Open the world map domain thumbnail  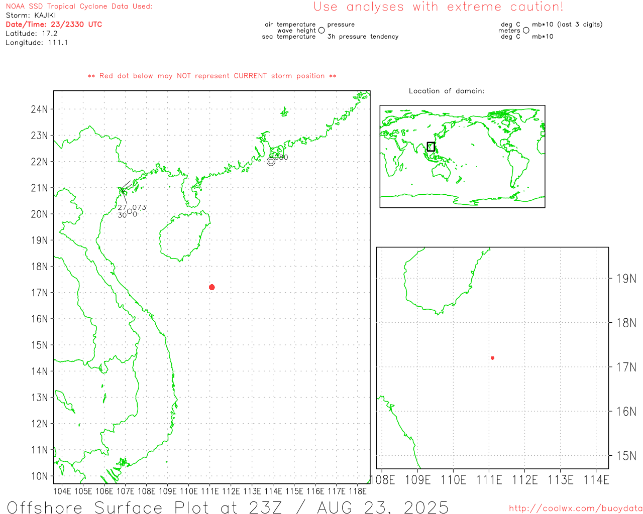462,157
